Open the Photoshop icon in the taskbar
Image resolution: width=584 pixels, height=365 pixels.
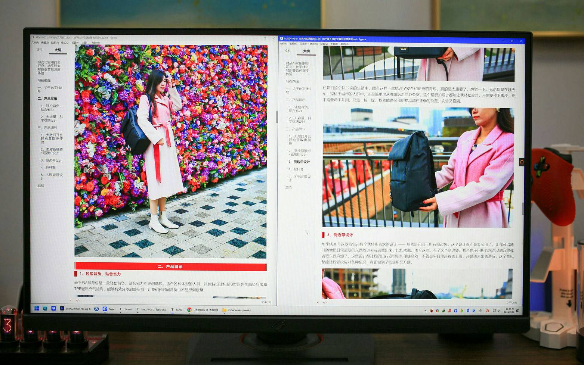click(x=62, y=309)
